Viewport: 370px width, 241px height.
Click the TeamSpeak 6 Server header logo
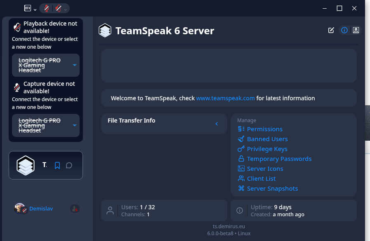pos(105,31)
